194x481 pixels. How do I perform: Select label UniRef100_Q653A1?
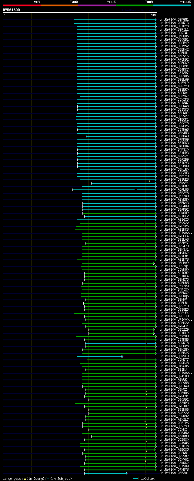pos(174,473)
